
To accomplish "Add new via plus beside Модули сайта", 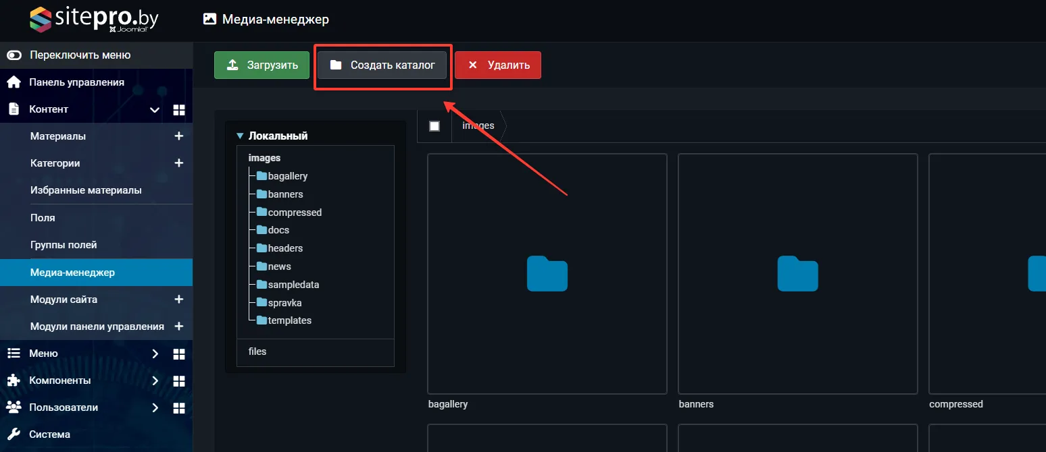I will tap(179, 299).
